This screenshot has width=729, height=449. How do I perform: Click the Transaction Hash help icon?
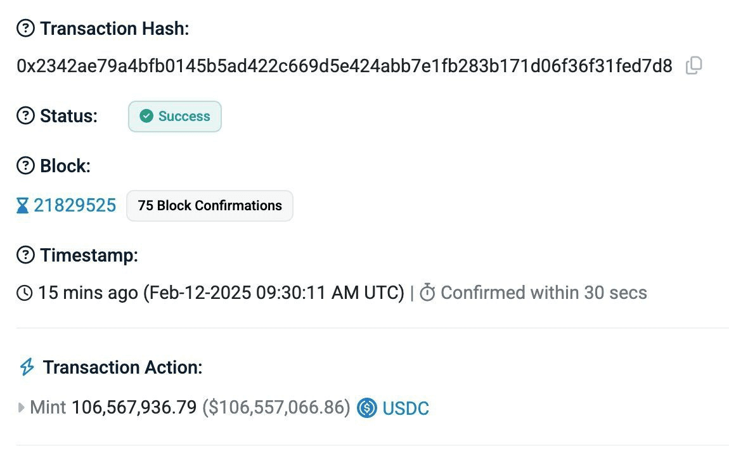25,28
